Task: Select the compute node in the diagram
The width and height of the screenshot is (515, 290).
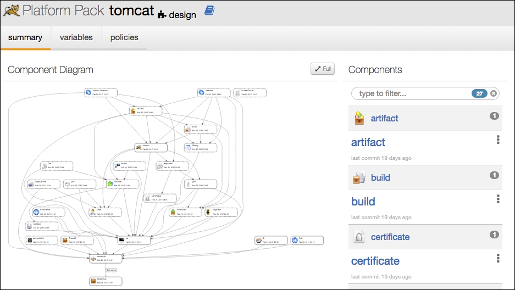Action: (106, 259)
